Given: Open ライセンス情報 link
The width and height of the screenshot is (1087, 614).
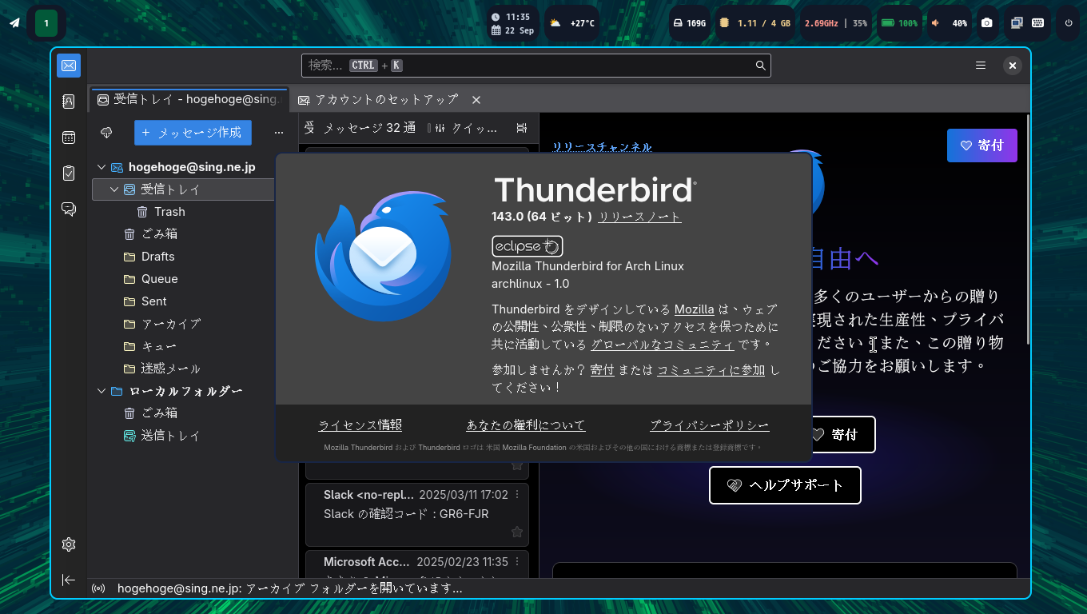Looking at the screenshot, I should [360, 425].
